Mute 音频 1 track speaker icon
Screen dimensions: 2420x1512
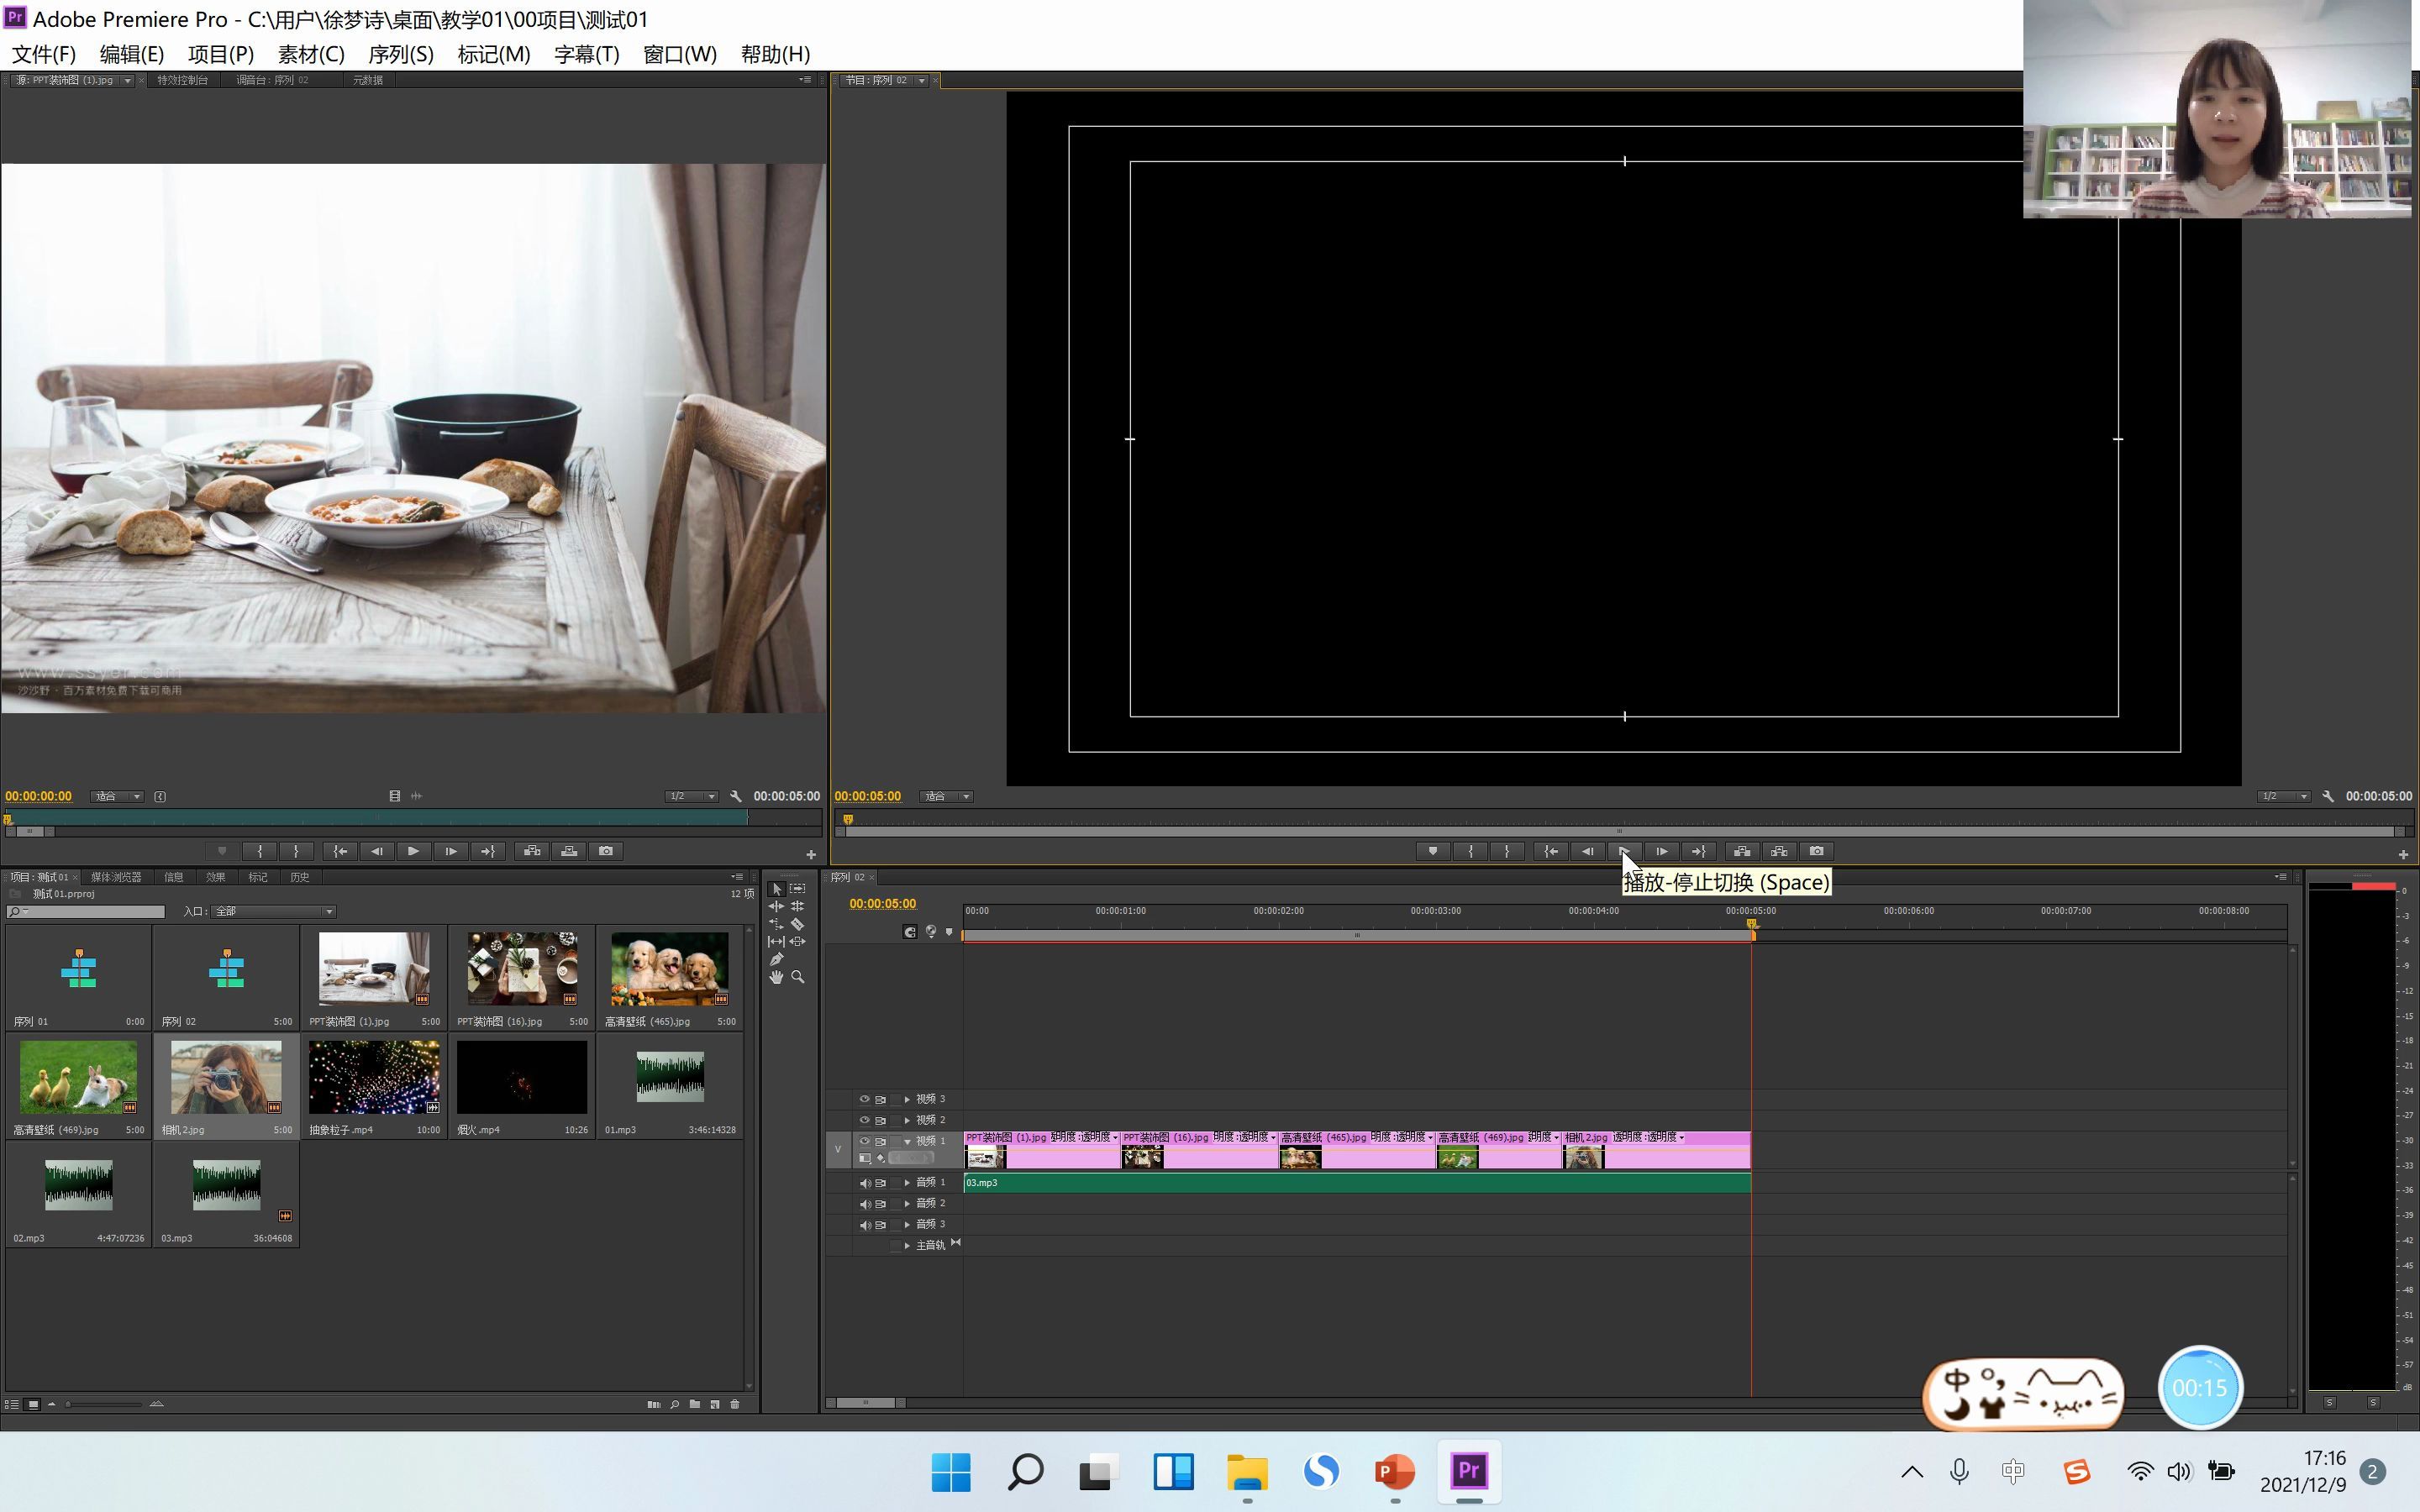coord(865,1184)
